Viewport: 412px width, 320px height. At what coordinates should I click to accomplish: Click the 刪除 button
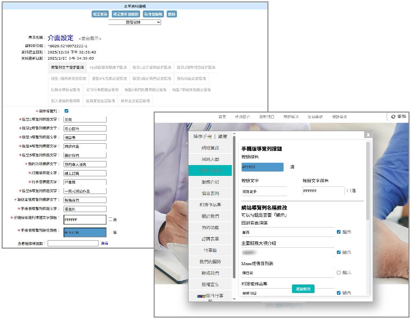point(172,14)
